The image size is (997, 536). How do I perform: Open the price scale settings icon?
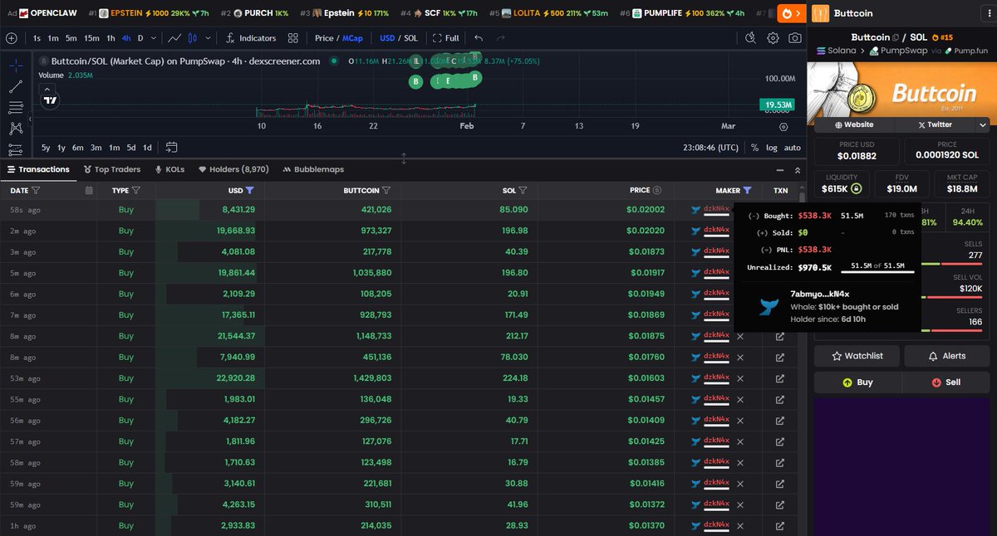(783, 127)
